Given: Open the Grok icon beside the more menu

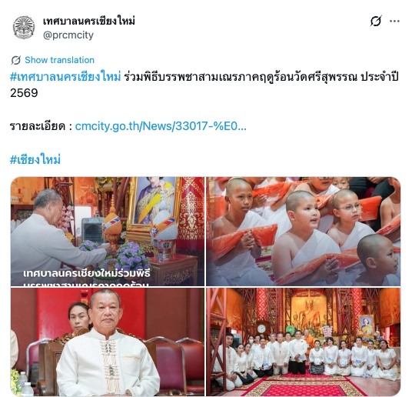Looking at the screenshot, I should point(376,21).
